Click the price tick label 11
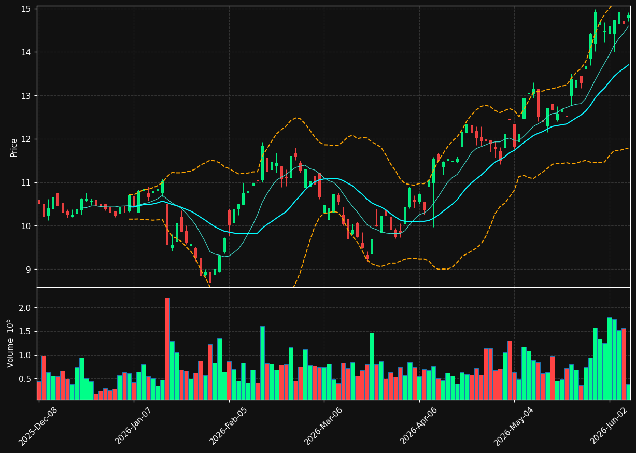This screenshot has height=453, width=636. tap(27, 183)
